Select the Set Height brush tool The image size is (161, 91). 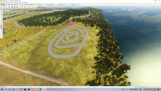point(1,24)
